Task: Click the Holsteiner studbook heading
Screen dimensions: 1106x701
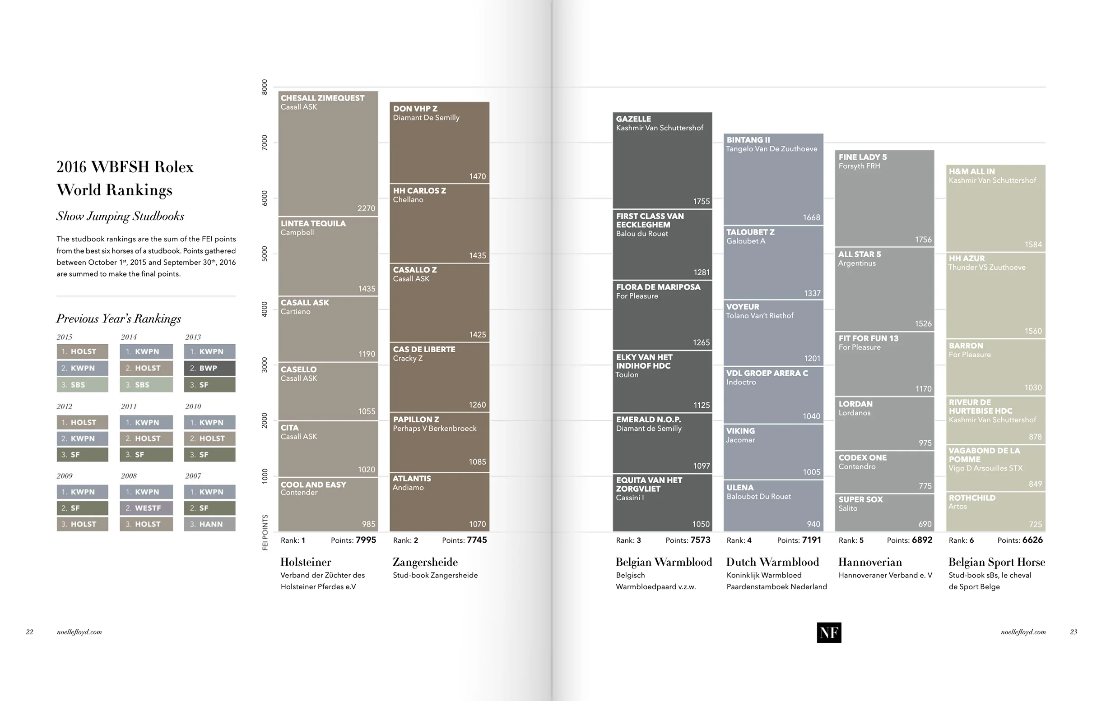Action: 306,562
